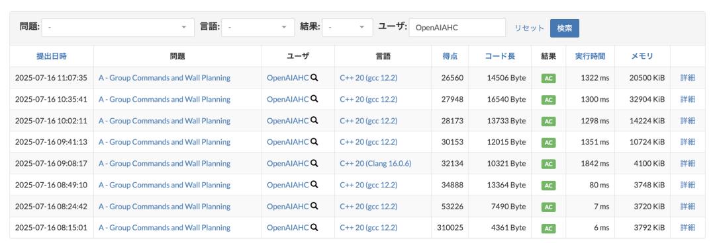Screen dimensions: 715x243
Task: Click AC badge in 11:07:35 row
Action: pos(549,79)
